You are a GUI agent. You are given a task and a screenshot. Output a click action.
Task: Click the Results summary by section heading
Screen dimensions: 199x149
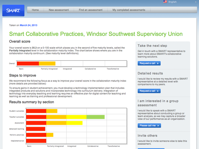tap(31, 102)
